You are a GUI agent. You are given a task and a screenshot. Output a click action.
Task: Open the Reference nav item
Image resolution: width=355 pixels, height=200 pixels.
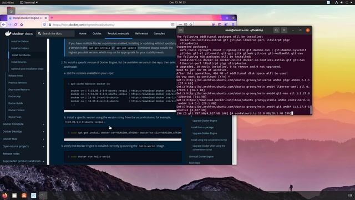point(141,33)
